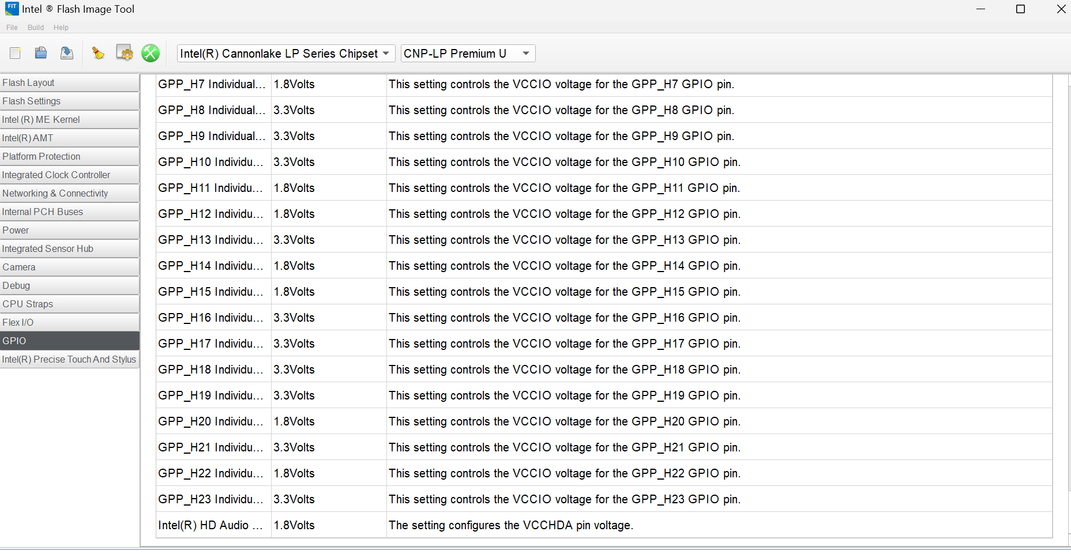
Task: Select the GPP_H7 voltage value cell
Action: (x=328, y=84)
